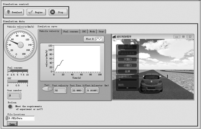Adjust the 转向 steering slider
The height and width of the screenshot is (129, 201).
click(127, 88)
